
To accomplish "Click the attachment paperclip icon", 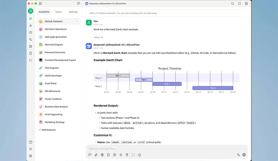I will tap(96, 155).
